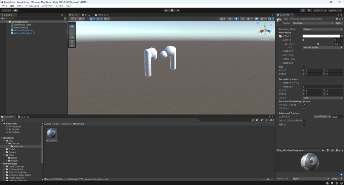This screenshot has width=344, height=185.
Task: Click the albedo white color swatch
Action: (x=321, y=36)
